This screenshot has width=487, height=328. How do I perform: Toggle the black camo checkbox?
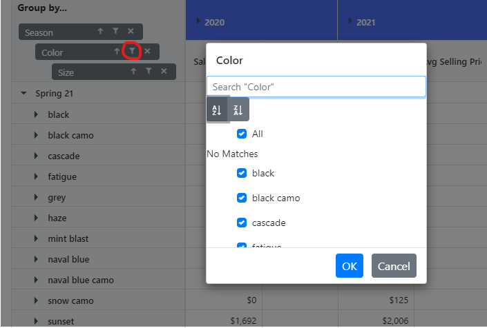coord(242,198)
